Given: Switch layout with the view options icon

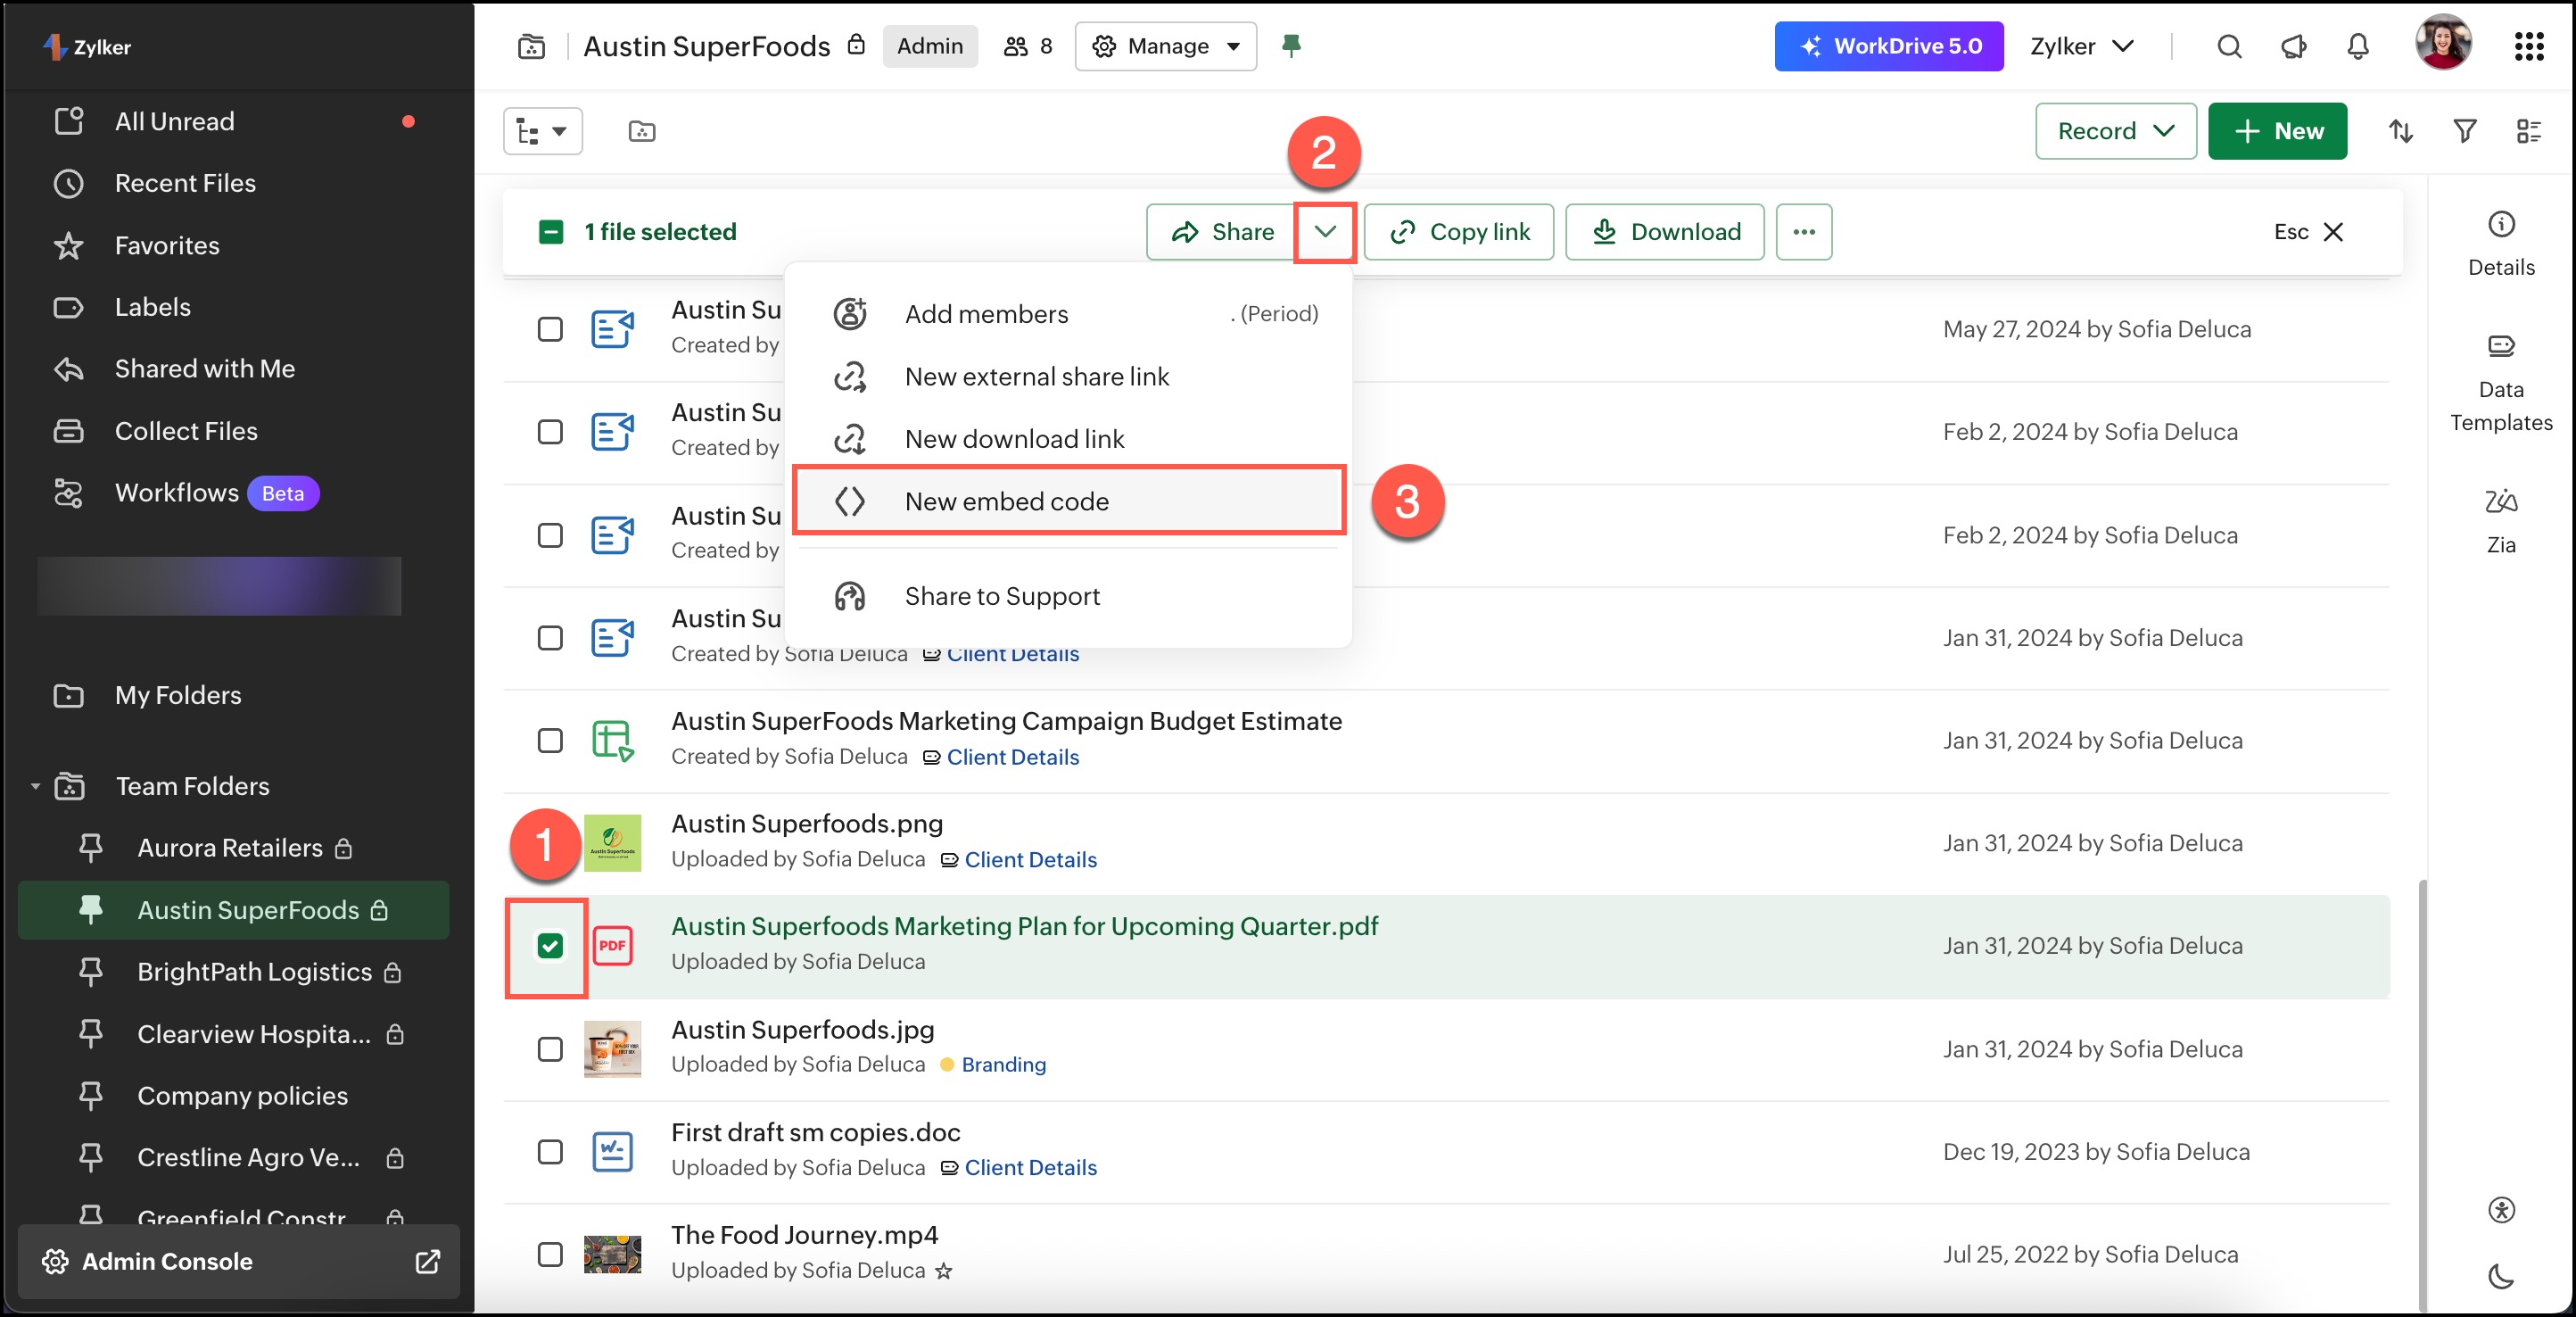Looking at the screenshot, I should pyautogui.click(x=2529, y=131).
